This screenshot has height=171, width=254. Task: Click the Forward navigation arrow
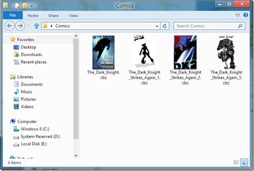(20, 26)
